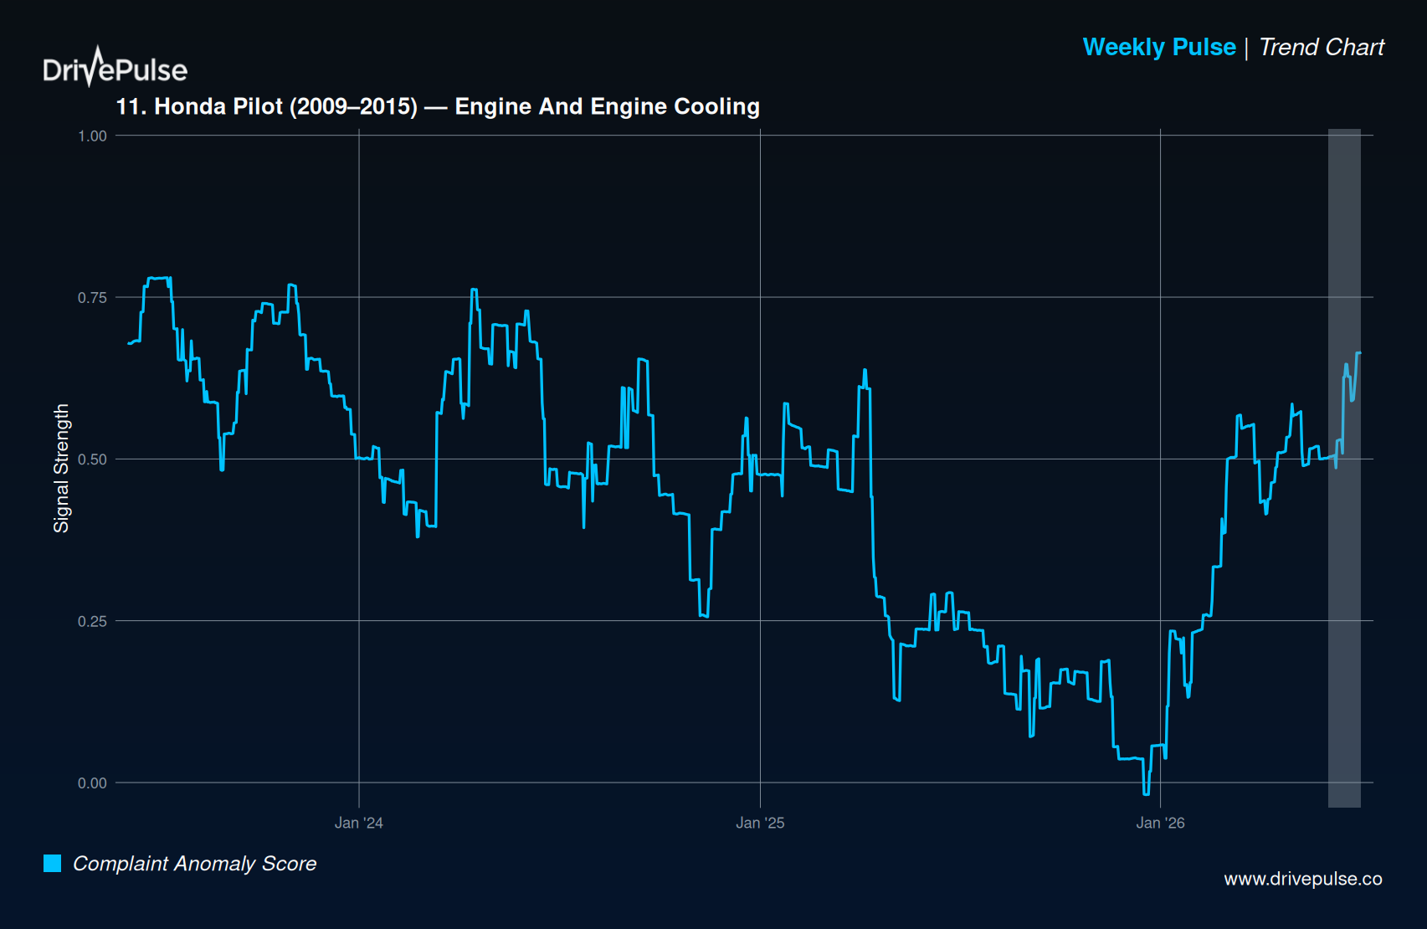Click the 0.50 y-axis tick label
The width and height of the screenshot is (1427, 929).
[x=92, y=459]
